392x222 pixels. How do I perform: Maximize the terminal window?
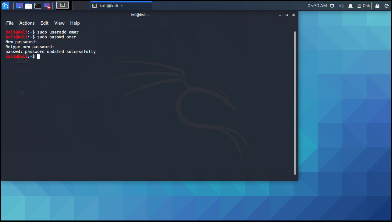tap(287, 15)
